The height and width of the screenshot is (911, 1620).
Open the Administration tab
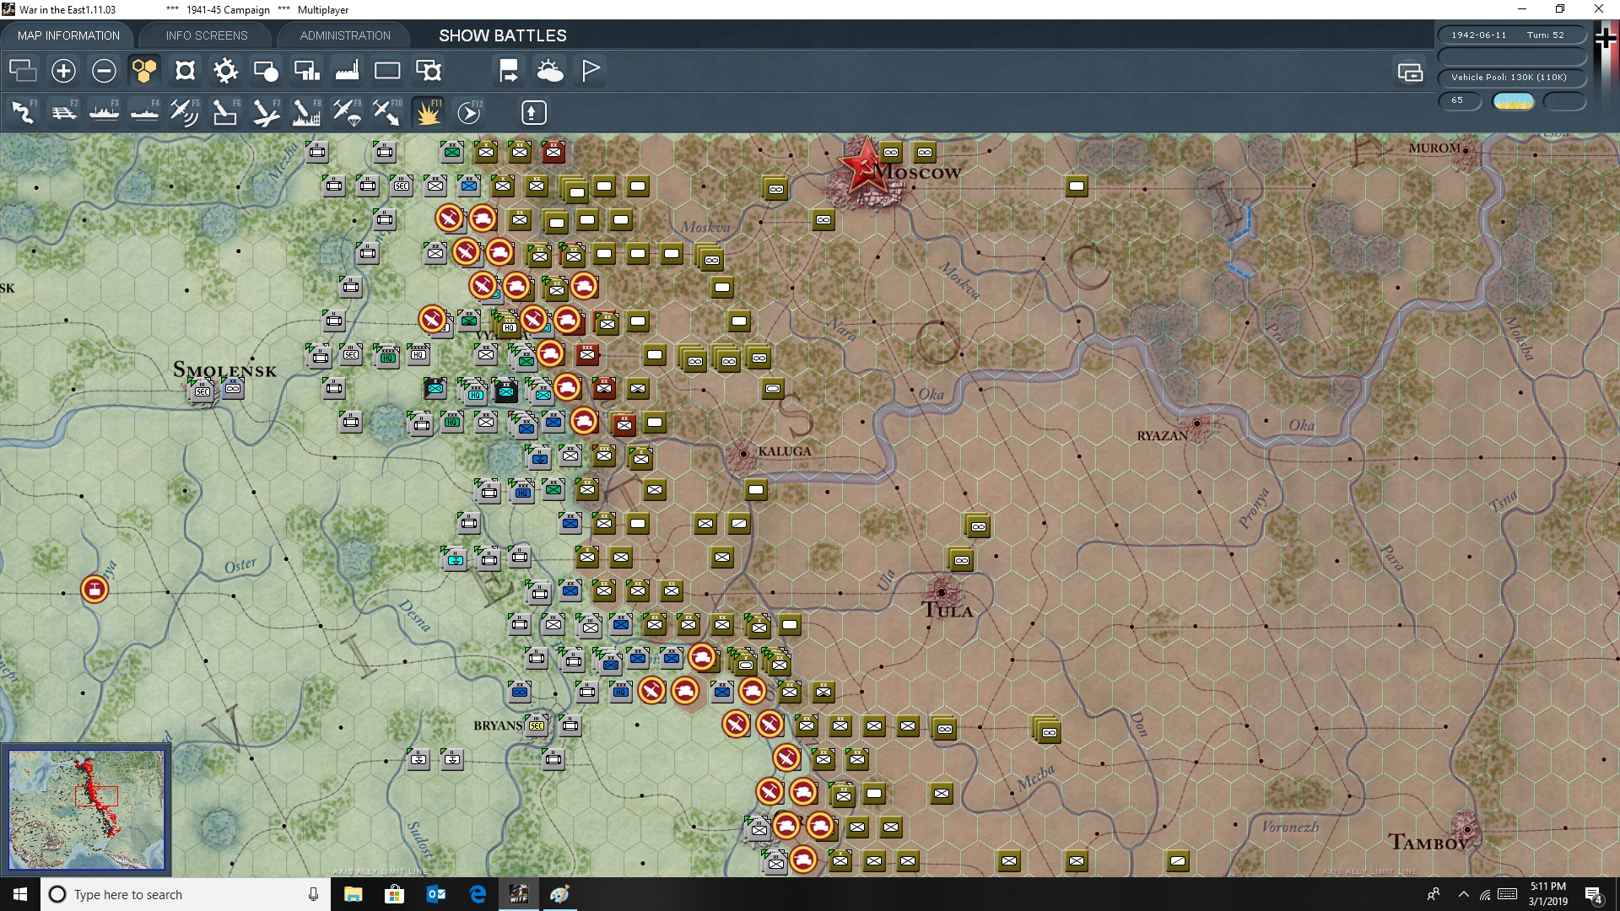pyautogui.click(x=345, y=35)
